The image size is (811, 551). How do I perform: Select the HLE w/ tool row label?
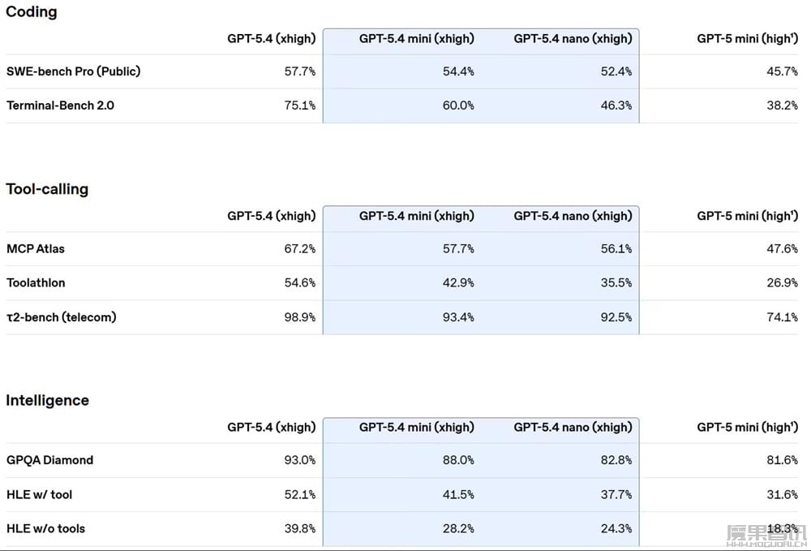tap(40, 494)
